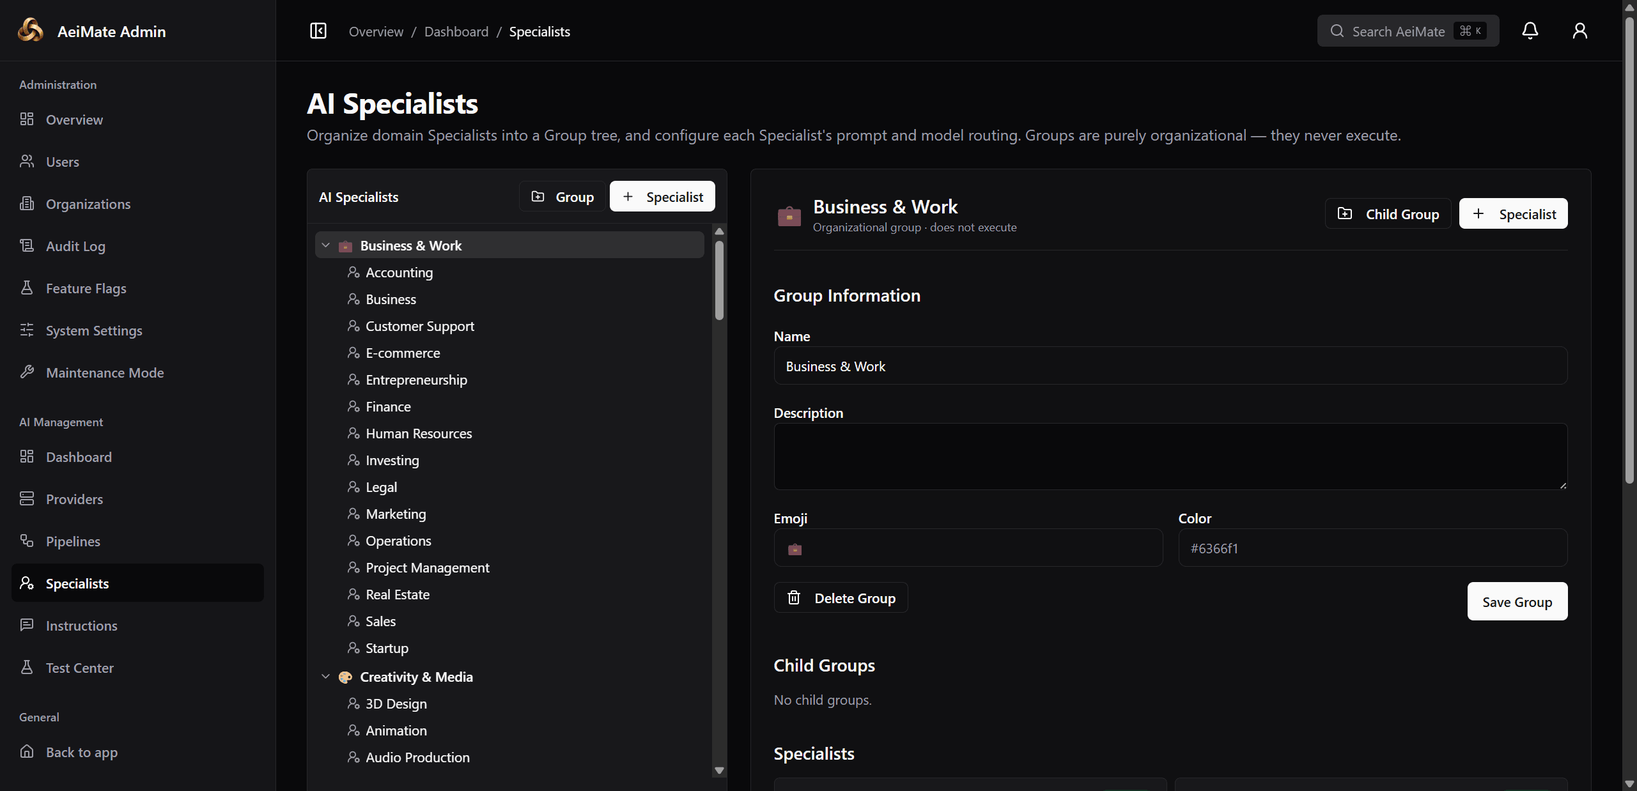
Task: Click the Name input field
Action: pyautogui.click(x=1170, y=366)
